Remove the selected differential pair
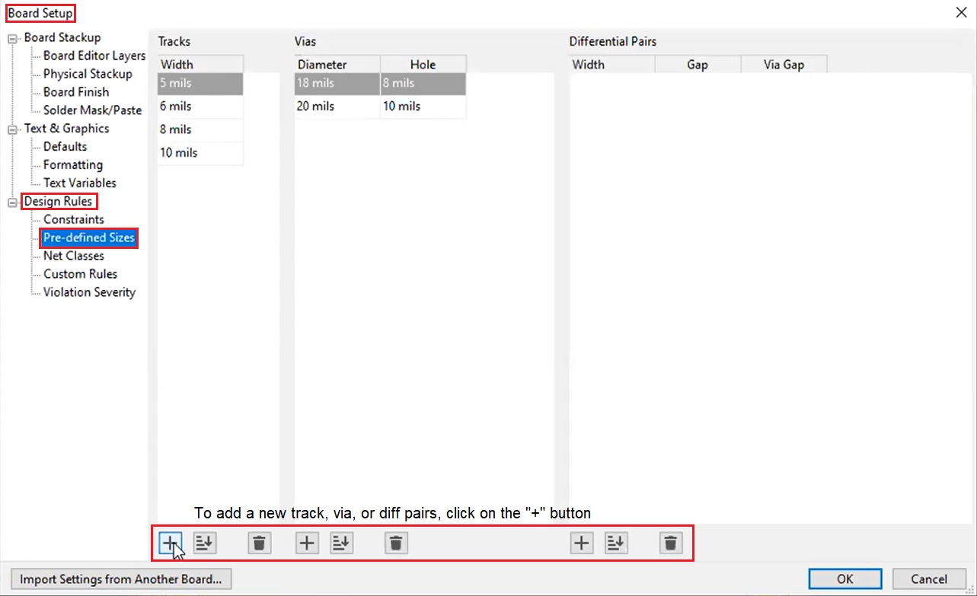The image size is (977, 596). (671, 543)
